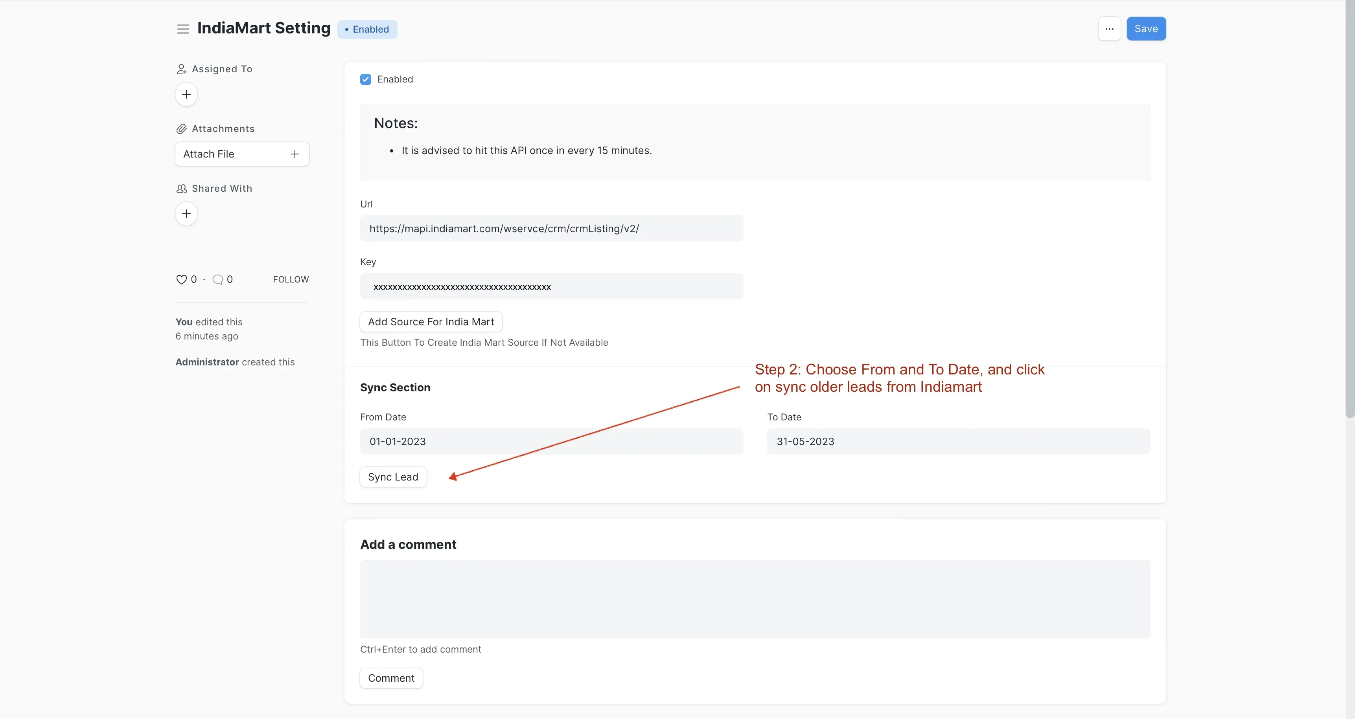Open the three-dot more options menu

click(1109, 29)
